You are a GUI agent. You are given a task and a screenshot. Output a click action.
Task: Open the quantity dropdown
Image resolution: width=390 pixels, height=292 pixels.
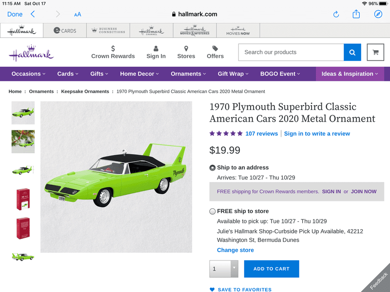(x=224, y=269)
